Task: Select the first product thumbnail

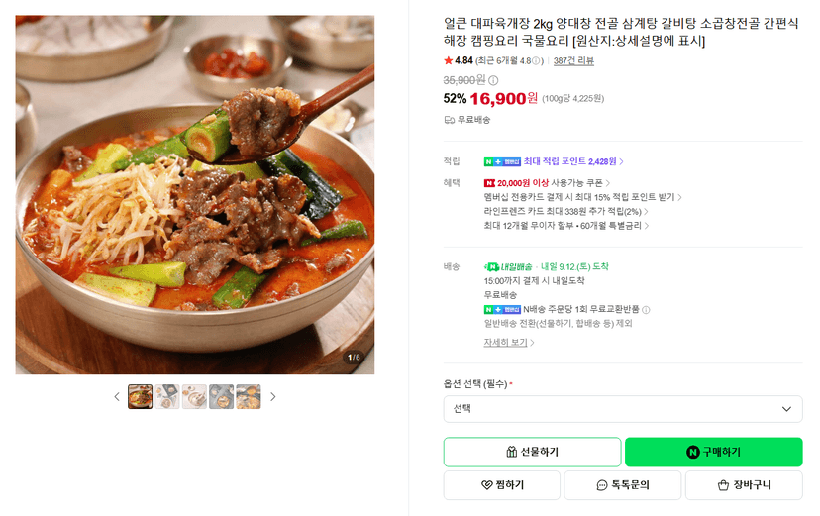Action: pos(141,397)
